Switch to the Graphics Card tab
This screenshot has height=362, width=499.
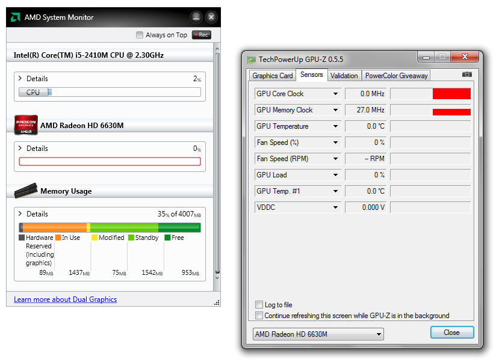[x=273, y=76]
